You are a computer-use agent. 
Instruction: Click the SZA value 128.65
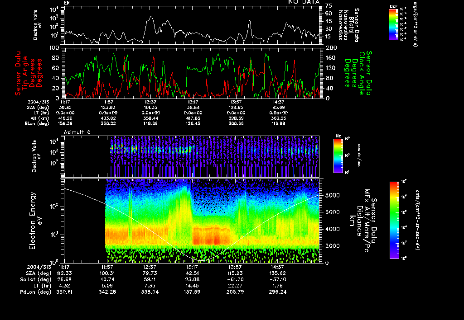[x=236, y=108]
